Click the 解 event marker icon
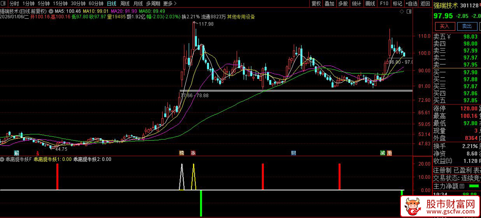This screenshot has width=481, height=218. pyautogui.click(x=16, y=153)
